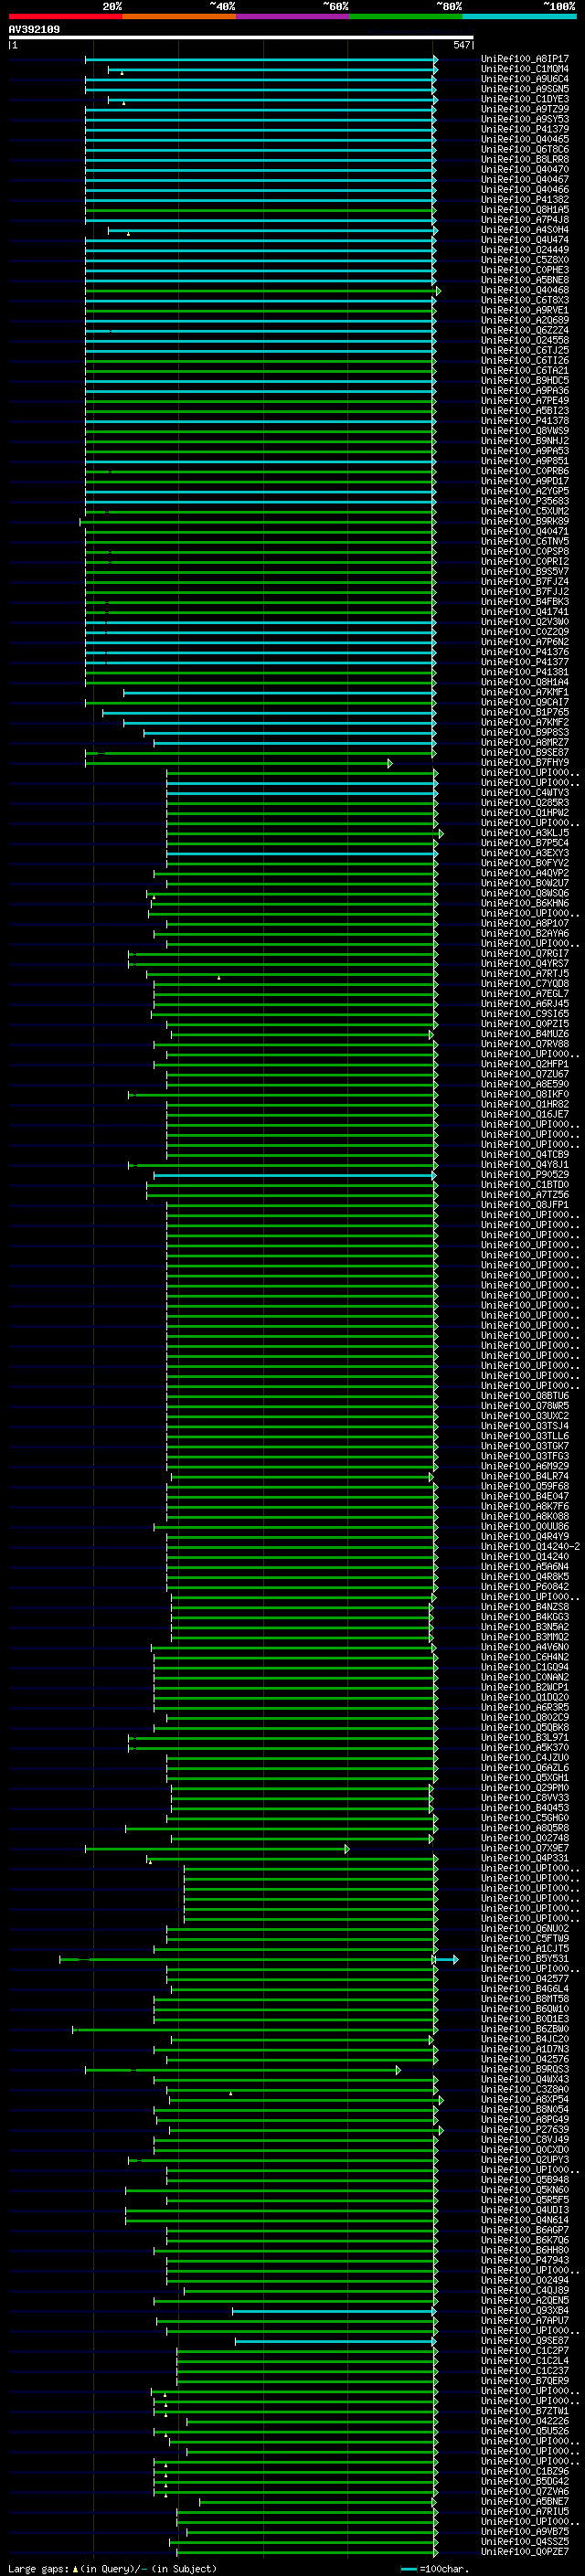Select the UniRef100_Q4U474 label
585x2576 pixels.
tap(525, 240)
